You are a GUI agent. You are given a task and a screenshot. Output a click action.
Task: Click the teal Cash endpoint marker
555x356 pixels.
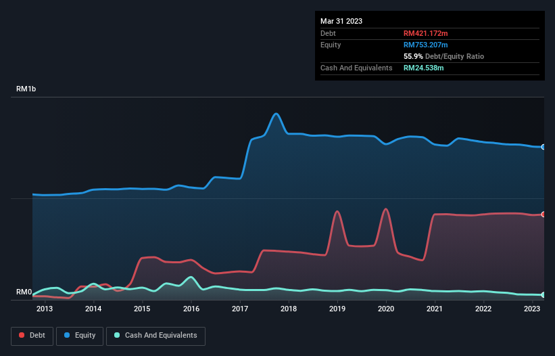pyautogui.click(x=544, y=294)
